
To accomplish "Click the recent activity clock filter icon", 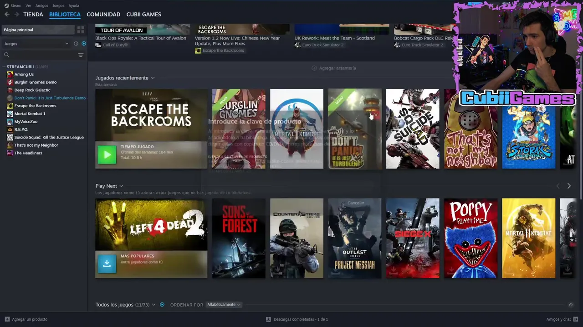I will click(76, 44).
